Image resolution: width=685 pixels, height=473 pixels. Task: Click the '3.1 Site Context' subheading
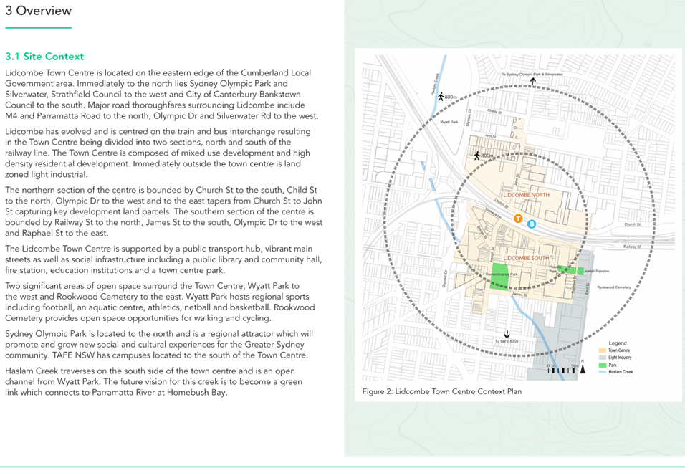[44, 57]
